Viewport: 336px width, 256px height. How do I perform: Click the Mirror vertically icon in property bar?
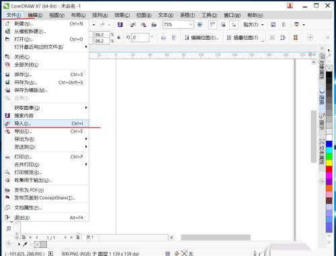(x=174, y=38)
